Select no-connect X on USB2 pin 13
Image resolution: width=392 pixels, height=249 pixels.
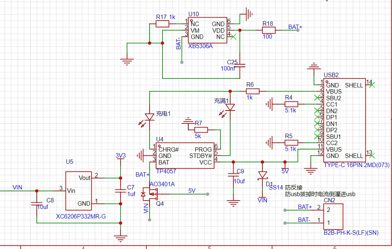(372, 155)
